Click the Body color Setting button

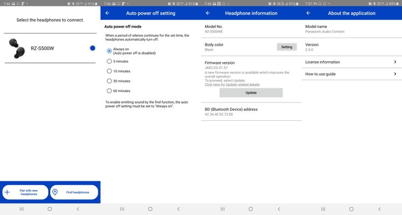[287, 47]
